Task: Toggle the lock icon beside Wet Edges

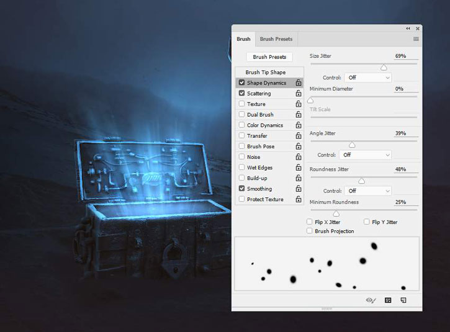Action: [x=299, y=168]
